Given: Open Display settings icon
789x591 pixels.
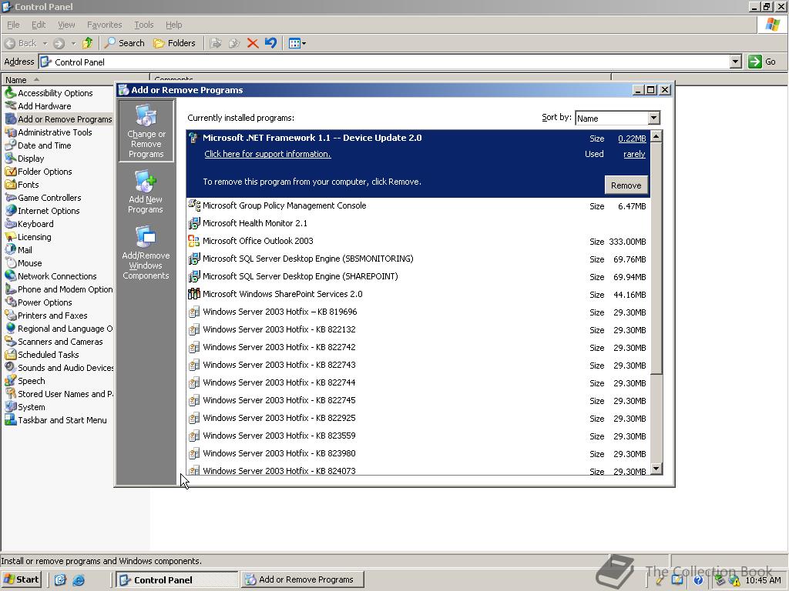Looking at the screenshot, I should pyautogui.click(x=10, y=159).
